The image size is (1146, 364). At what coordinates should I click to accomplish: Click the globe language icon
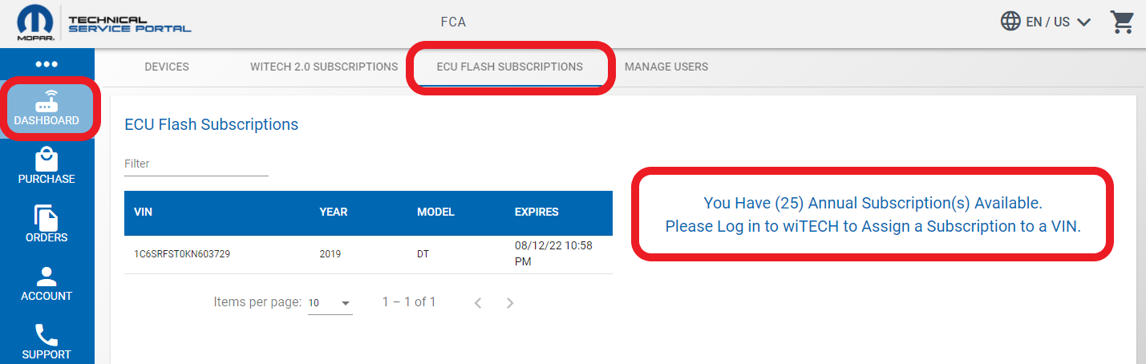(x=1010, y=22)
